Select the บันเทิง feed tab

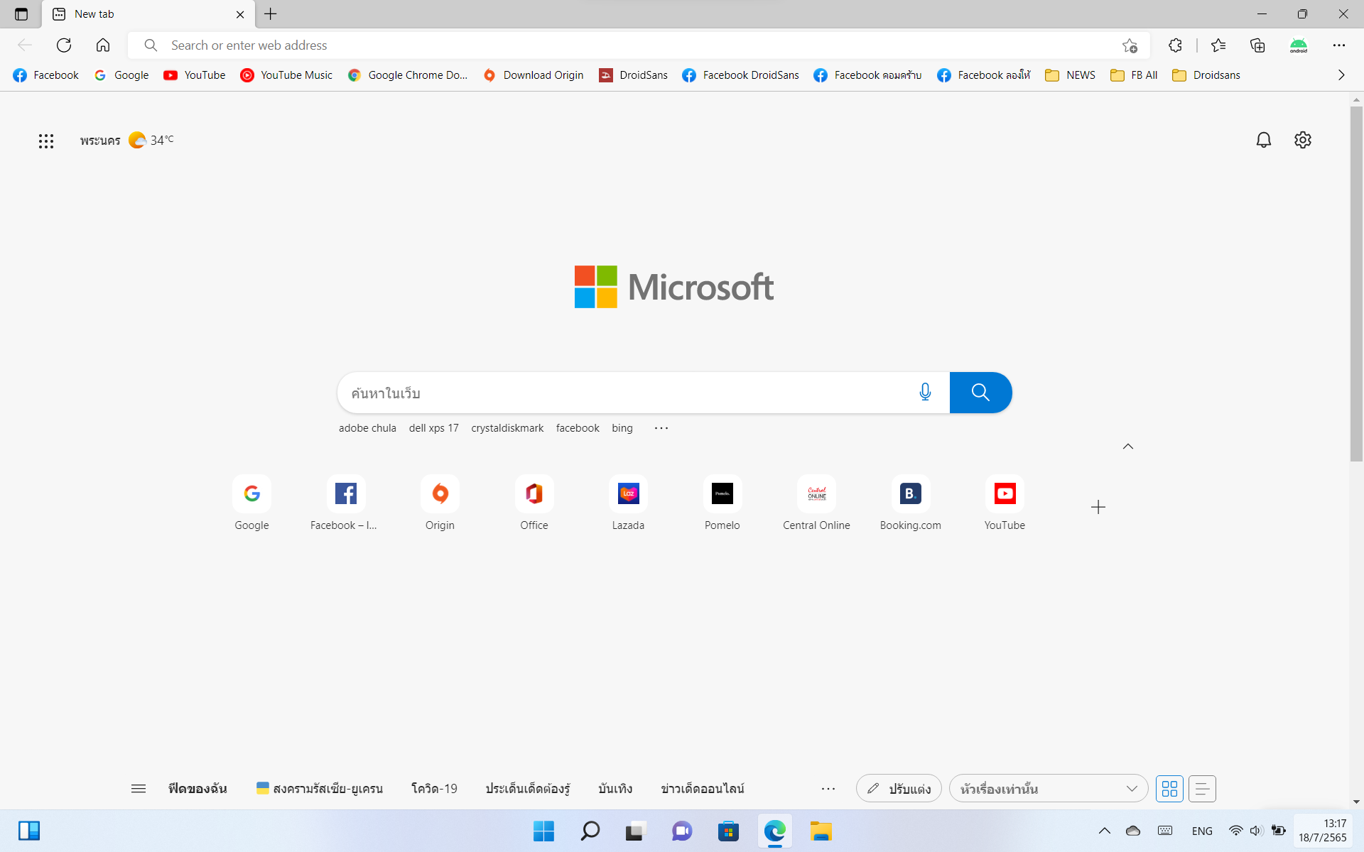click(x=615, y=788)
